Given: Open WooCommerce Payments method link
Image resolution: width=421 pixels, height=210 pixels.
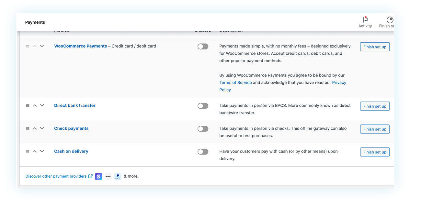Looking at the screenshot, I should [x=80, y=46].
